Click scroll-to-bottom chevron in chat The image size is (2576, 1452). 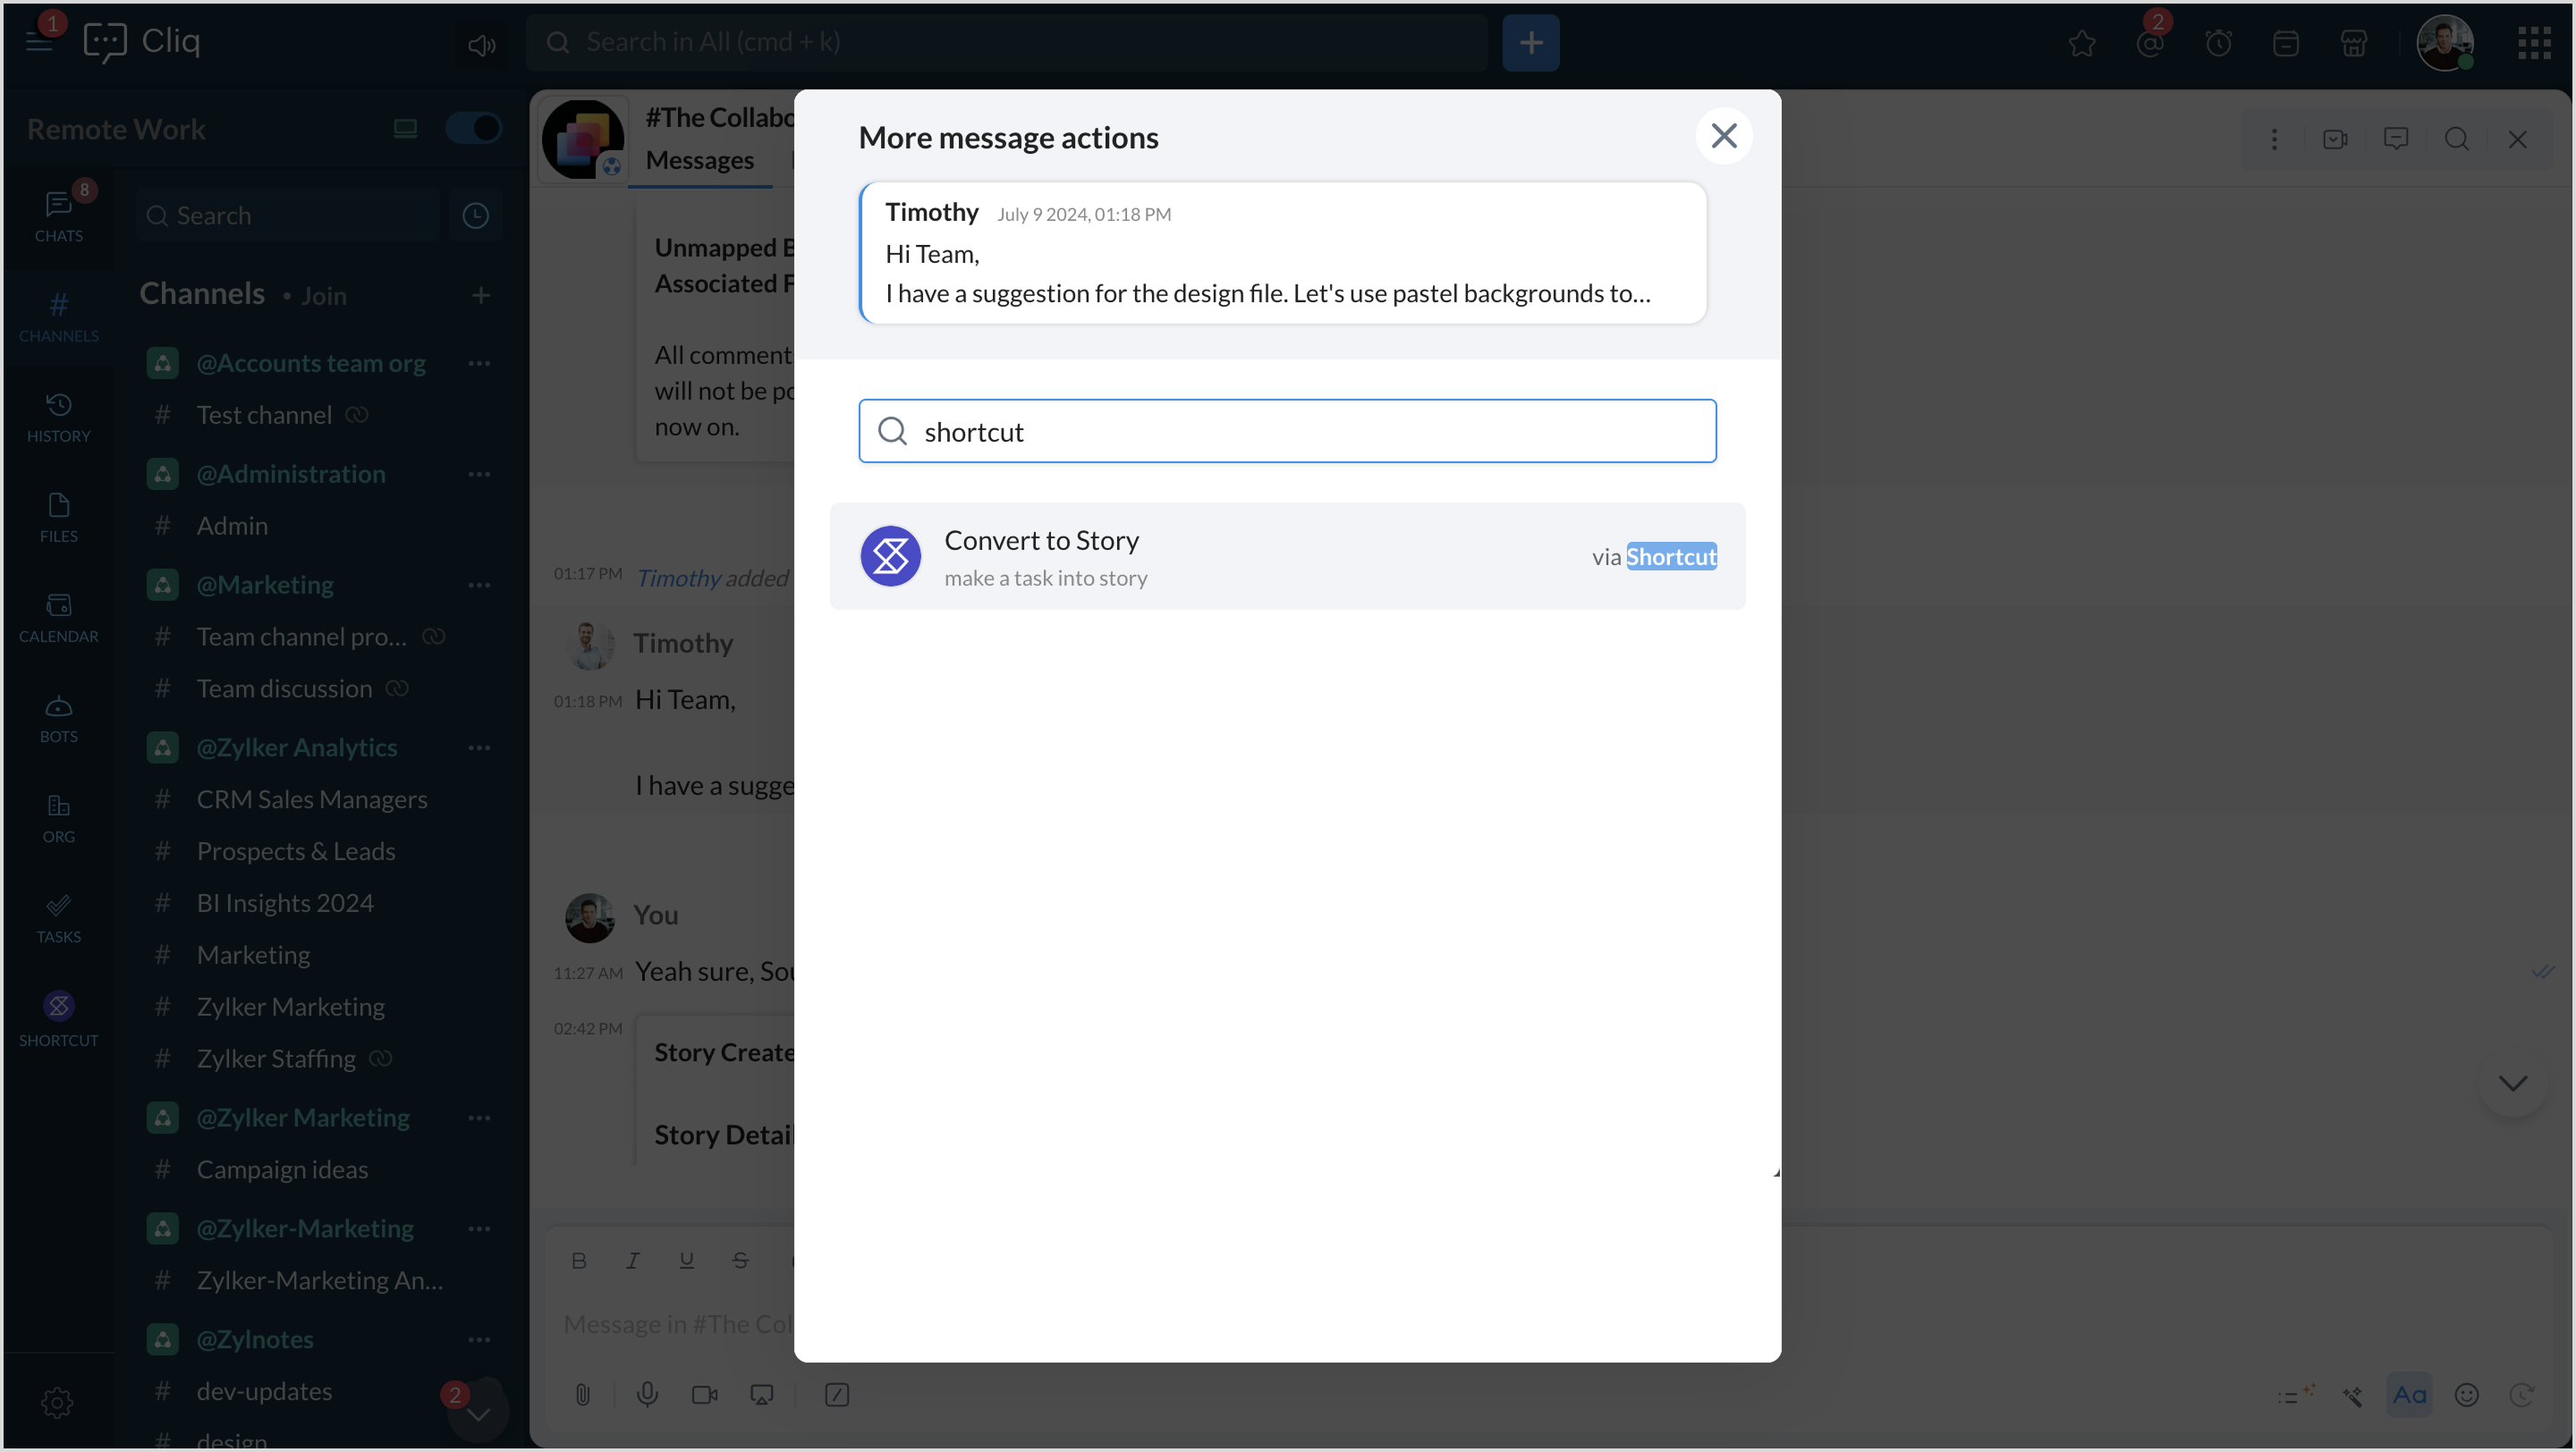click(x=2512, y=1084)
